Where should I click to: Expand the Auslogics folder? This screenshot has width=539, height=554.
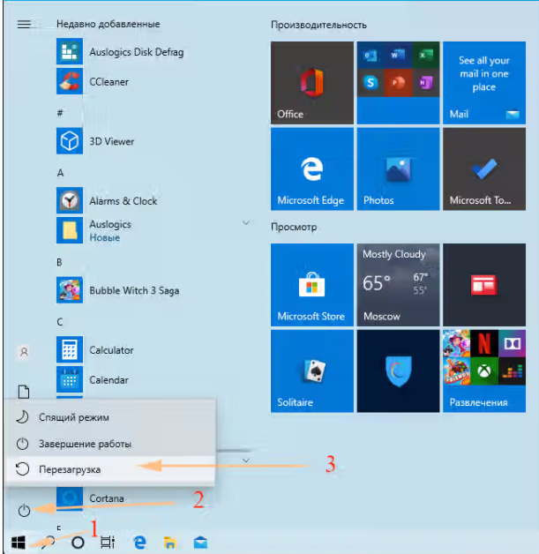pyautogui.click(x=246, y=224)
